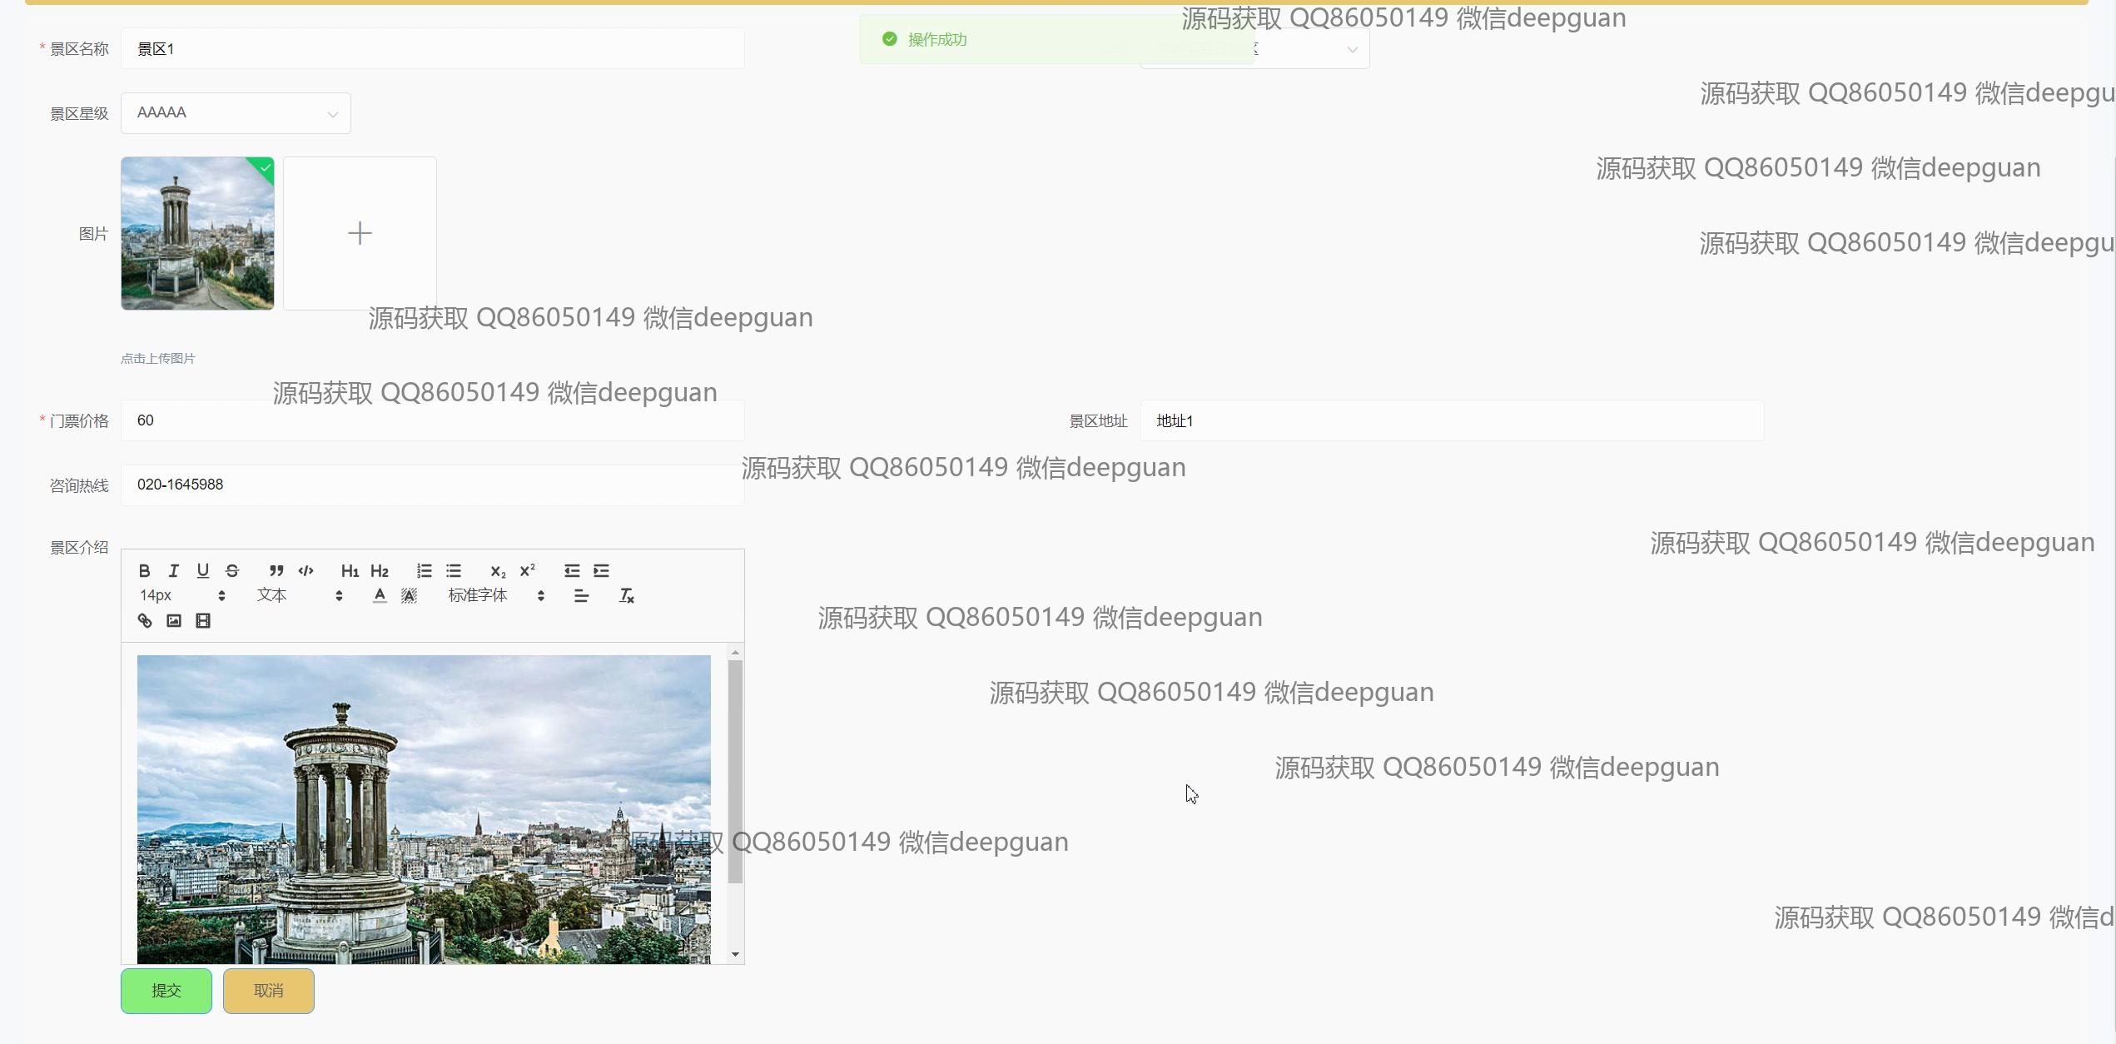Image resolution: width=2116 pixels, height=1044 pixels.
Task: Increase indent with the indent icon
Action: coord(601,570)
